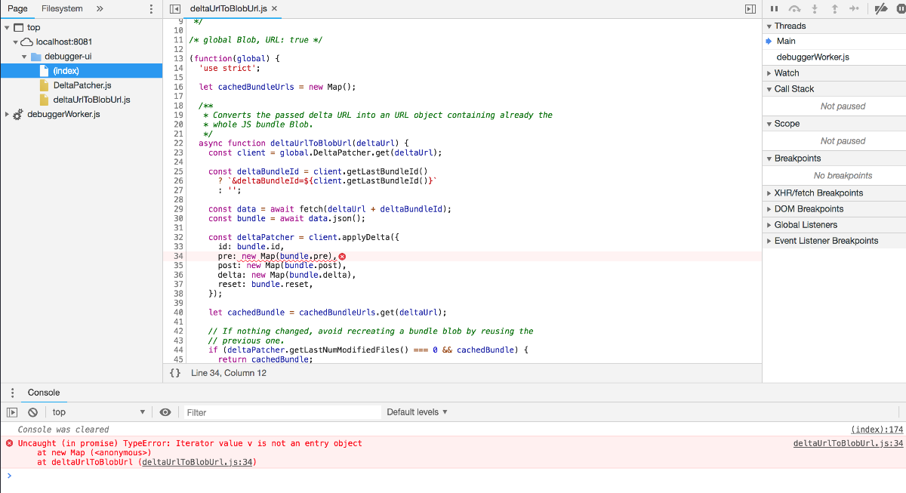Open the Default levels dropdown

[417, 412]
